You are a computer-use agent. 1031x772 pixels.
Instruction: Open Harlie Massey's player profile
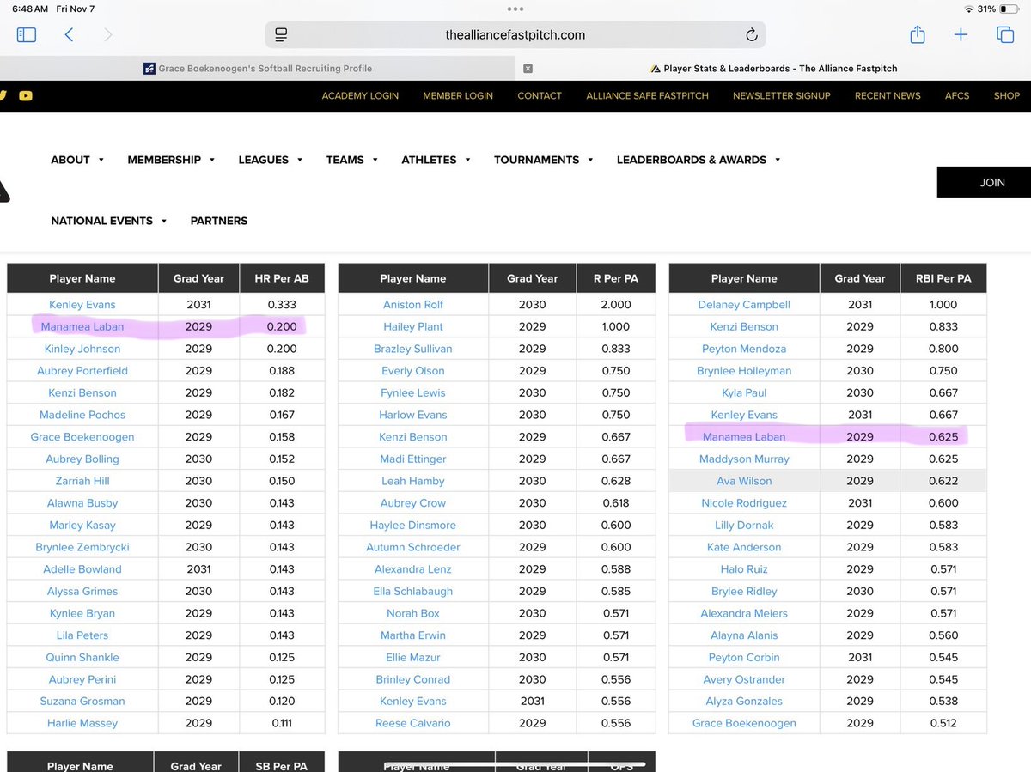coord(82,723)
